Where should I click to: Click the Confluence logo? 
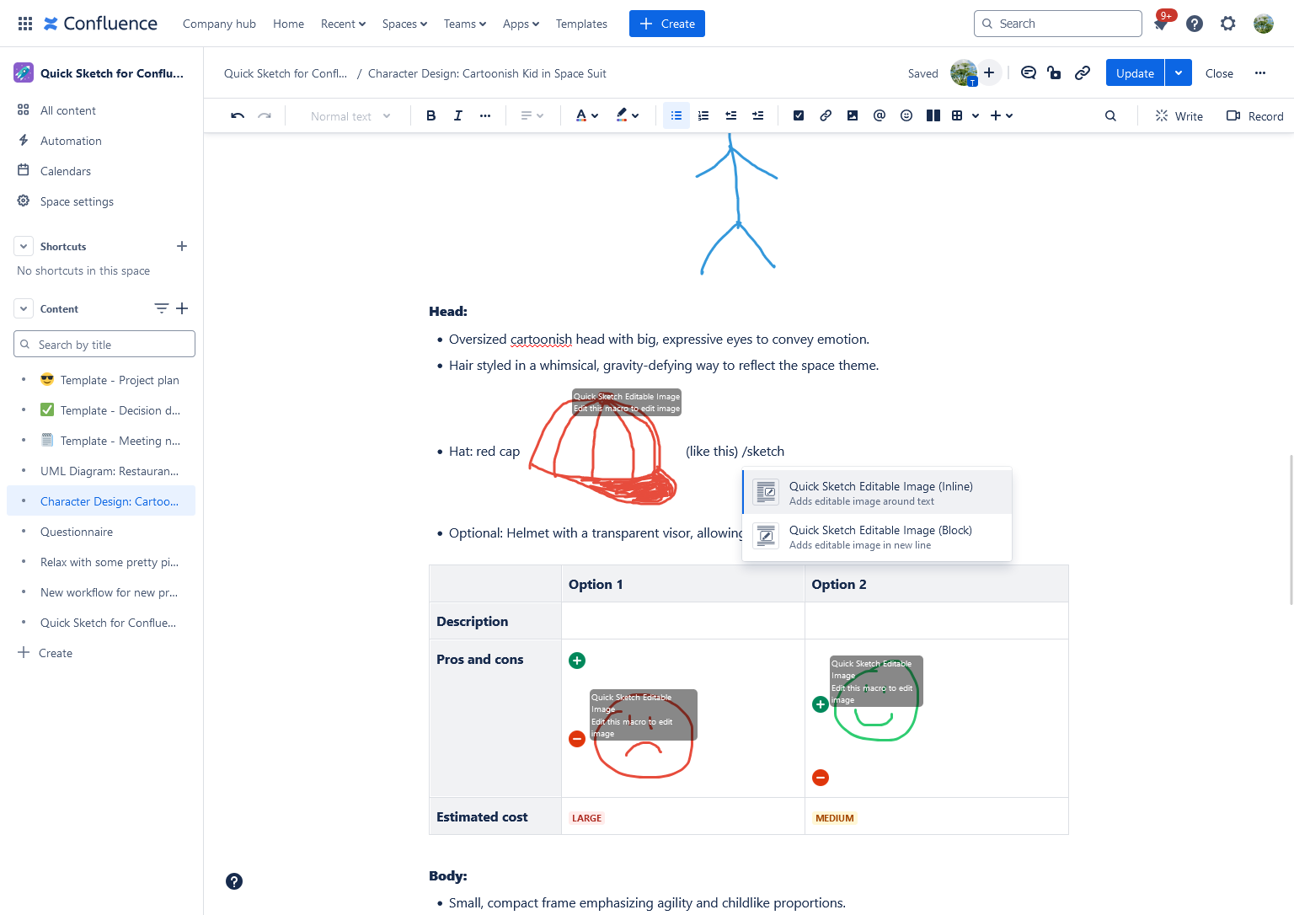[x=100, y=24]
